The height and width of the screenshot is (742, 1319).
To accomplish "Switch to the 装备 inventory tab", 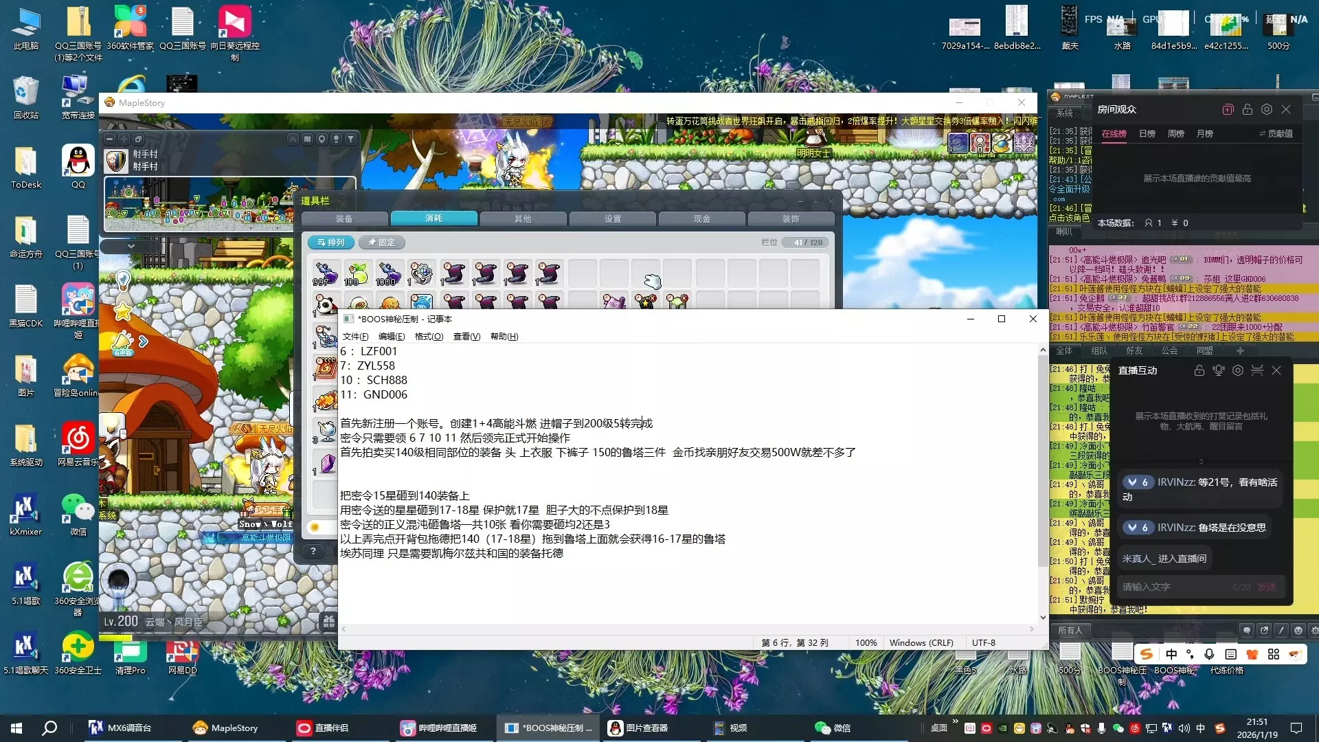I will 344,218.
